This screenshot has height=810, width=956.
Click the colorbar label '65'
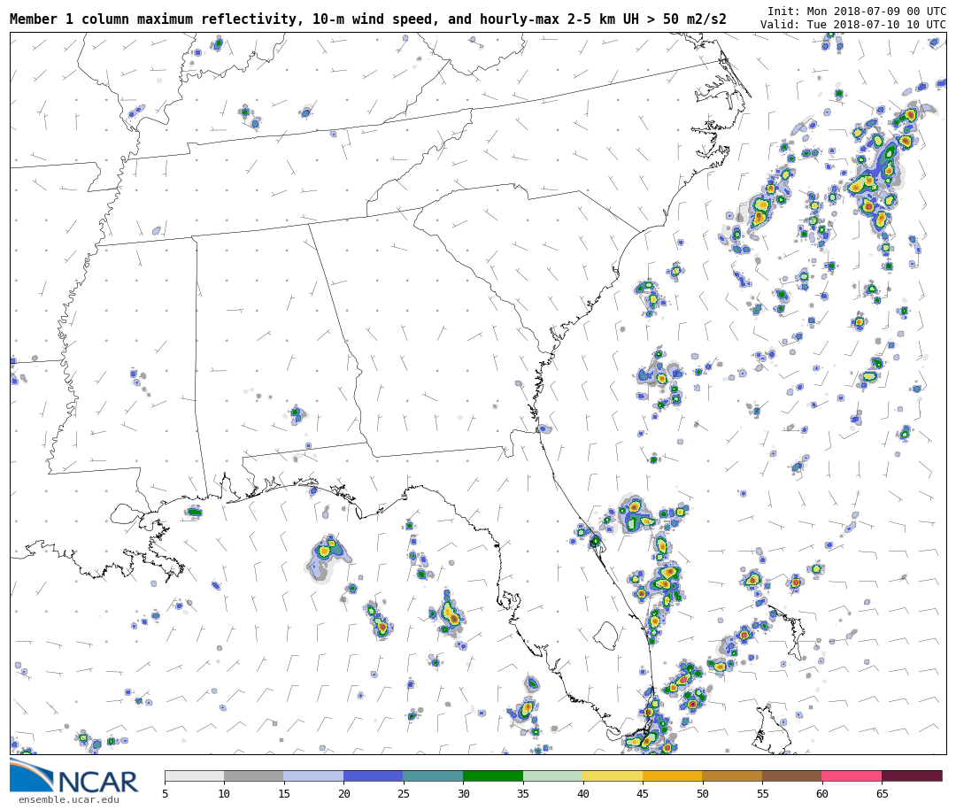point(882,793)
